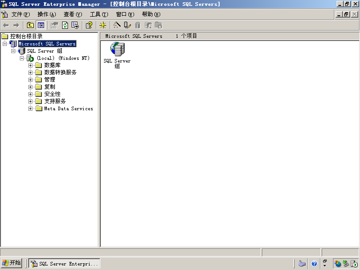
Task: Select 支持服务 folder in tree
Action: point(55,101)
